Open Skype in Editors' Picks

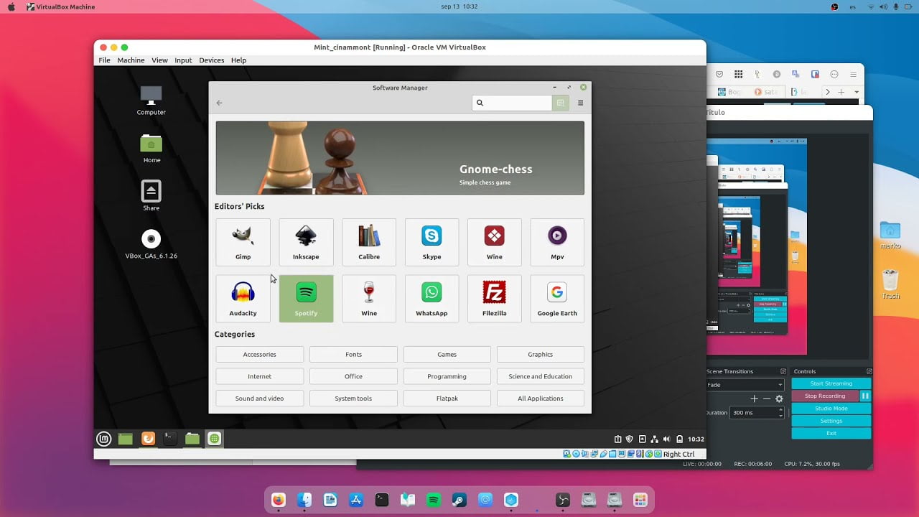pos(431,242)
